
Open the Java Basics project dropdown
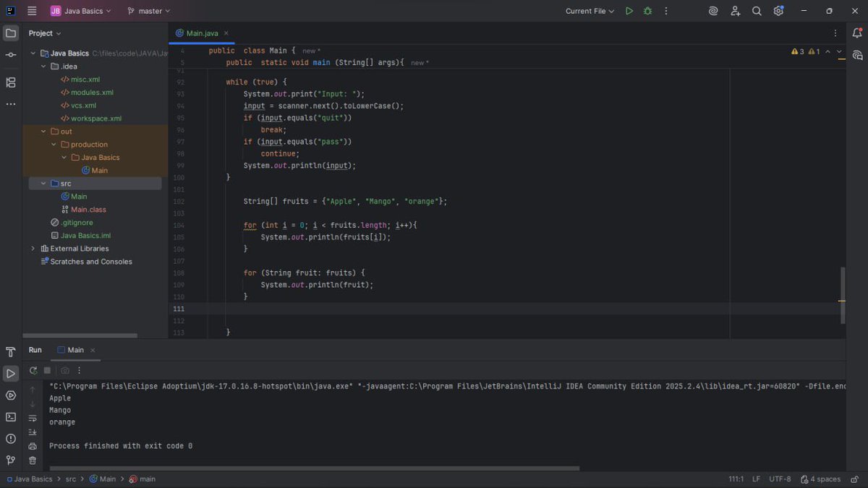[81, 11]
